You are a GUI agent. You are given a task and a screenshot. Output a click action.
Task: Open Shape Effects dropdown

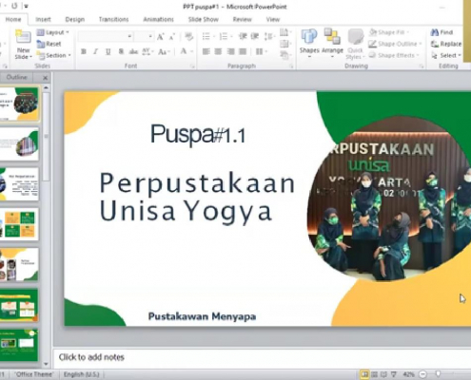coord(394,55)
